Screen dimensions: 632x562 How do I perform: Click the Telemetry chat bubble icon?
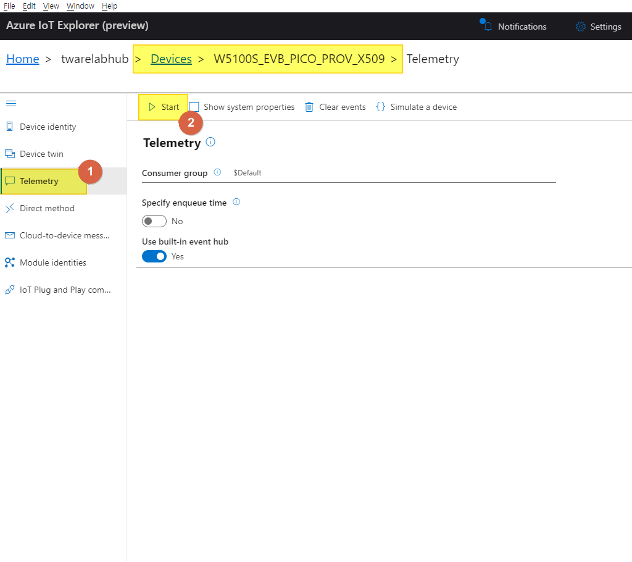[10, 181]
